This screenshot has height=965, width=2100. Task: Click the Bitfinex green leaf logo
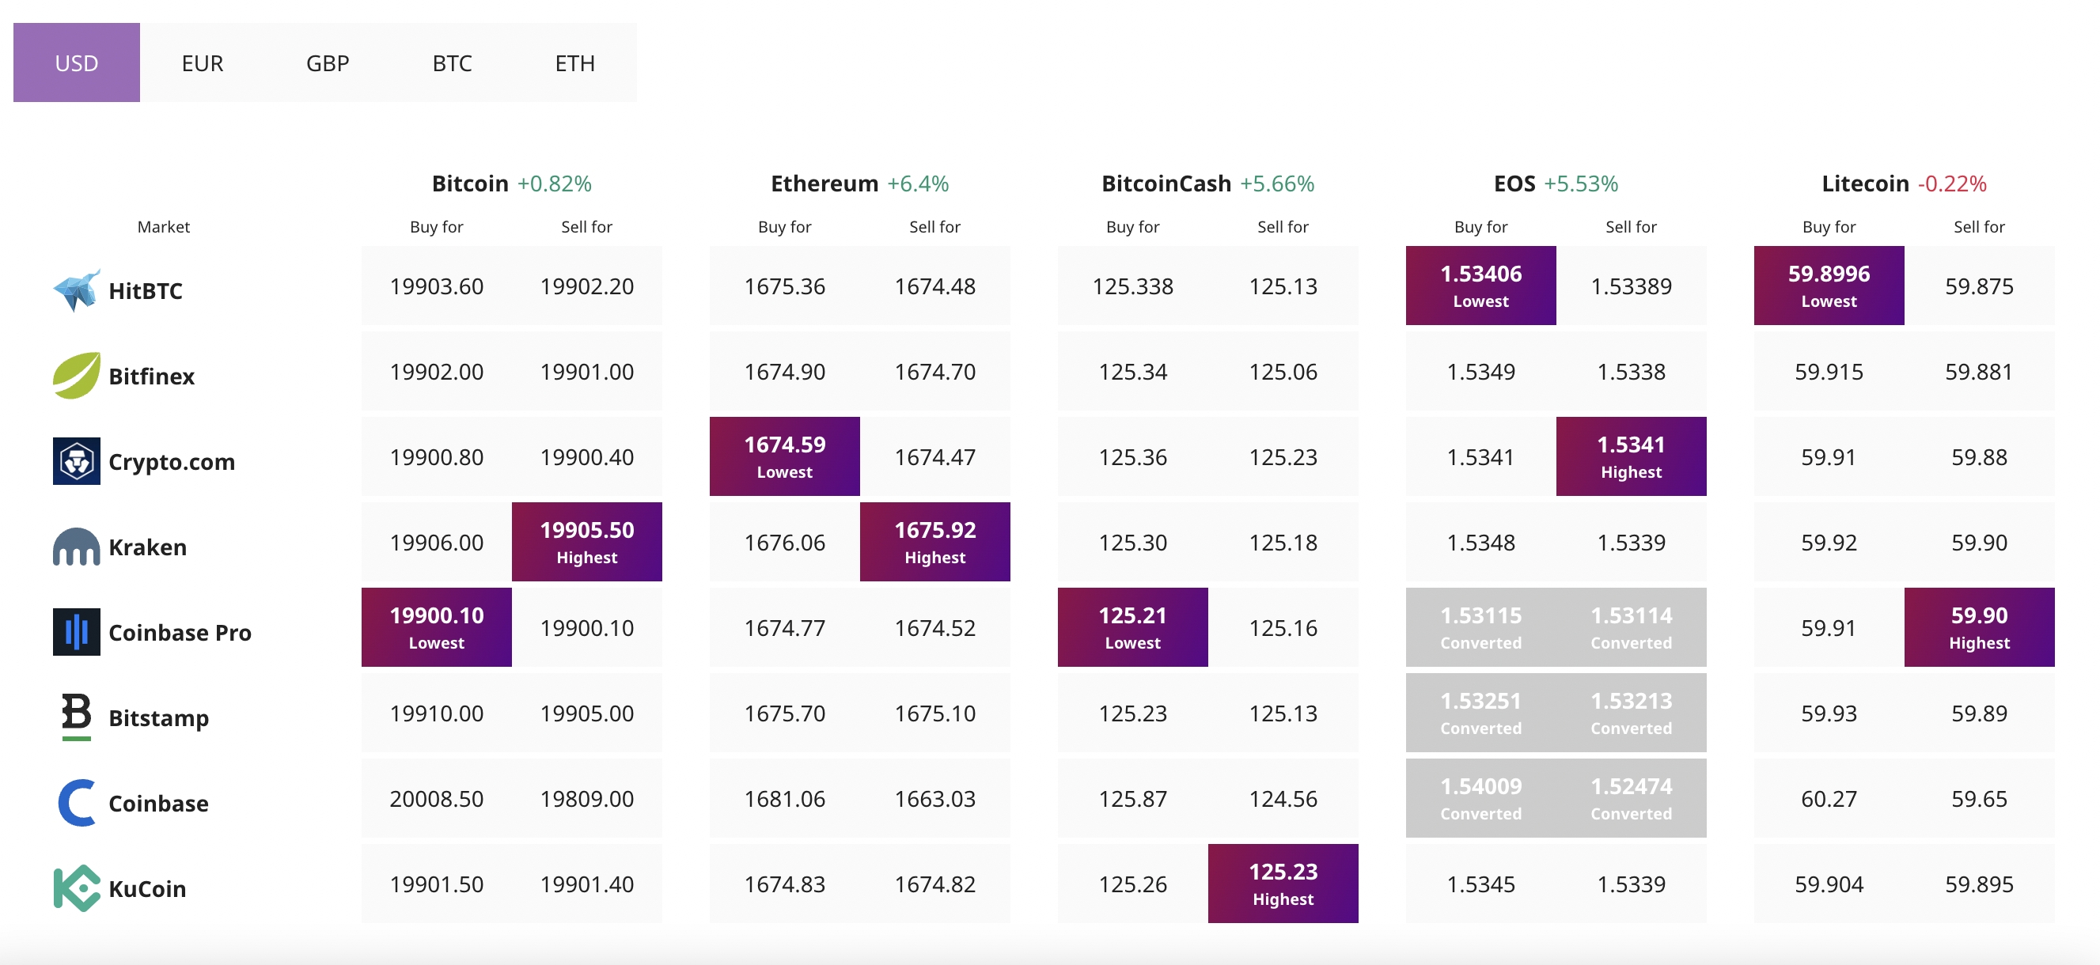click(x=77, y=376)
